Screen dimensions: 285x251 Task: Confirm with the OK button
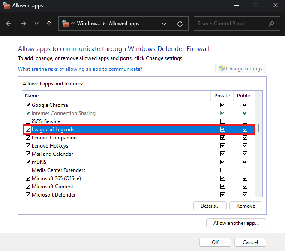(215, 242)
